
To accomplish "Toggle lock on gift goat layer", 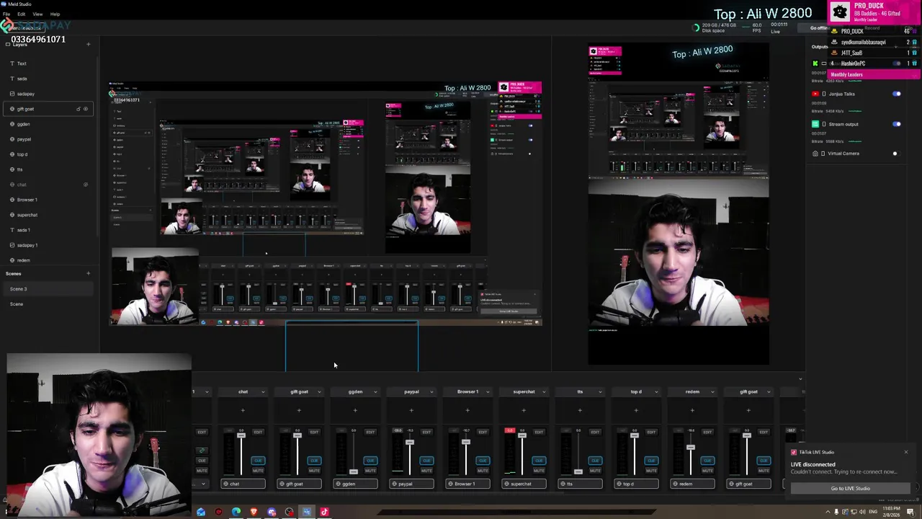I will 78,109.
